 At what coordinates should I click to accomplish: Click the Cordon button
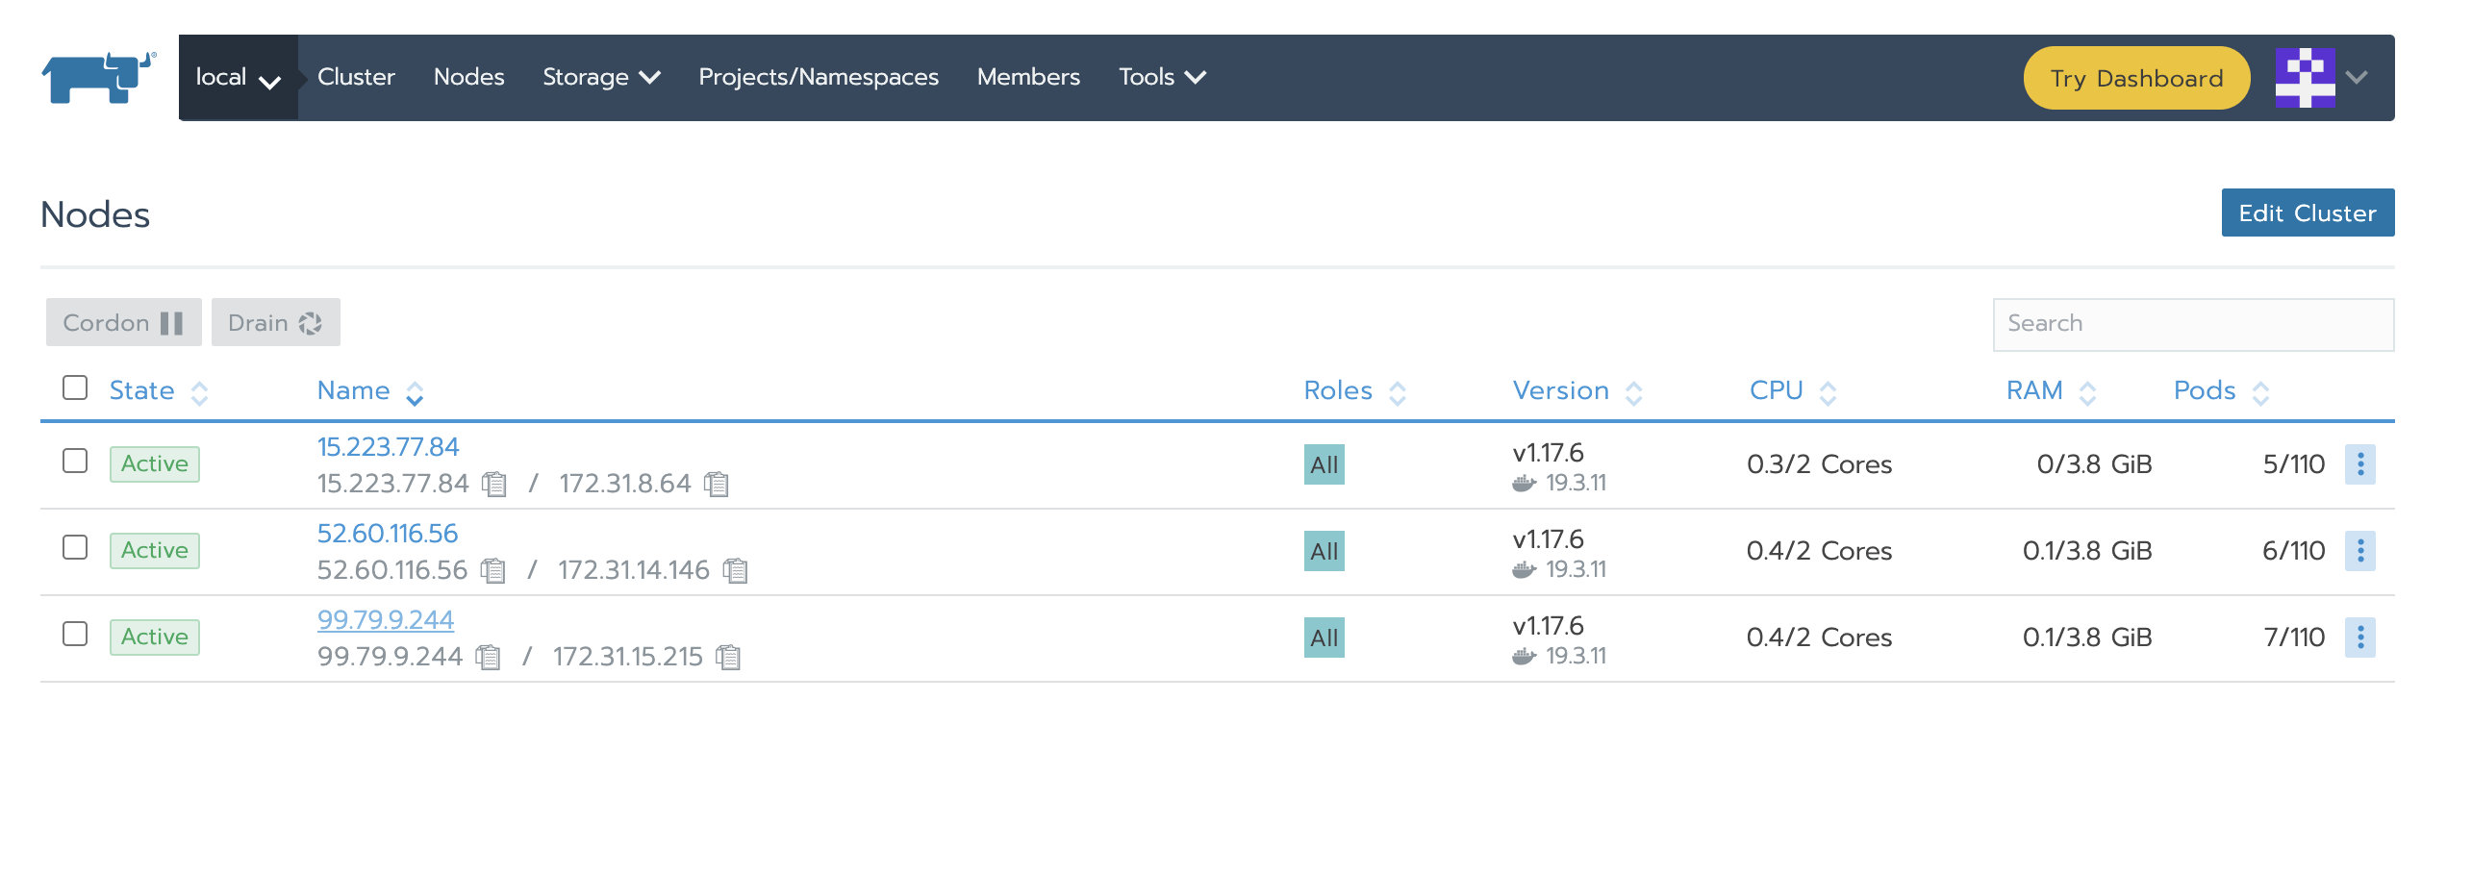click(123, 322)
